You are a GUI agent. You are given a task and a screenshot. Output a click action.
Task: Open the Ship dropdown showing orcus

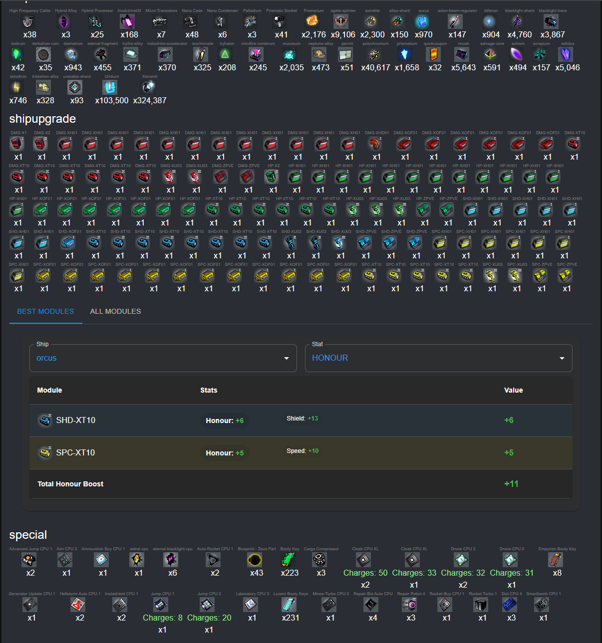click(163, 358)
